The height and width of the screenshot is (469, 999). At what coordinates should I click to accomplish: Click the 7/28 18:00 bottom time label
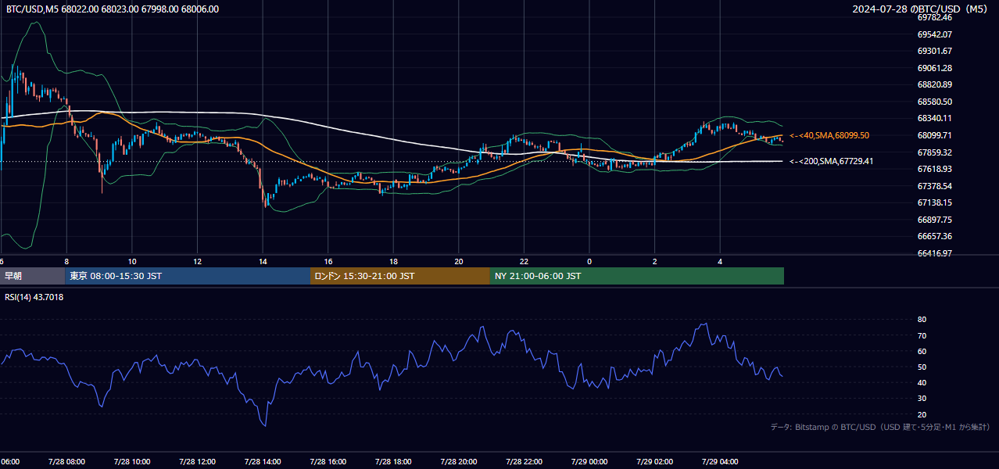coord(392,461)
